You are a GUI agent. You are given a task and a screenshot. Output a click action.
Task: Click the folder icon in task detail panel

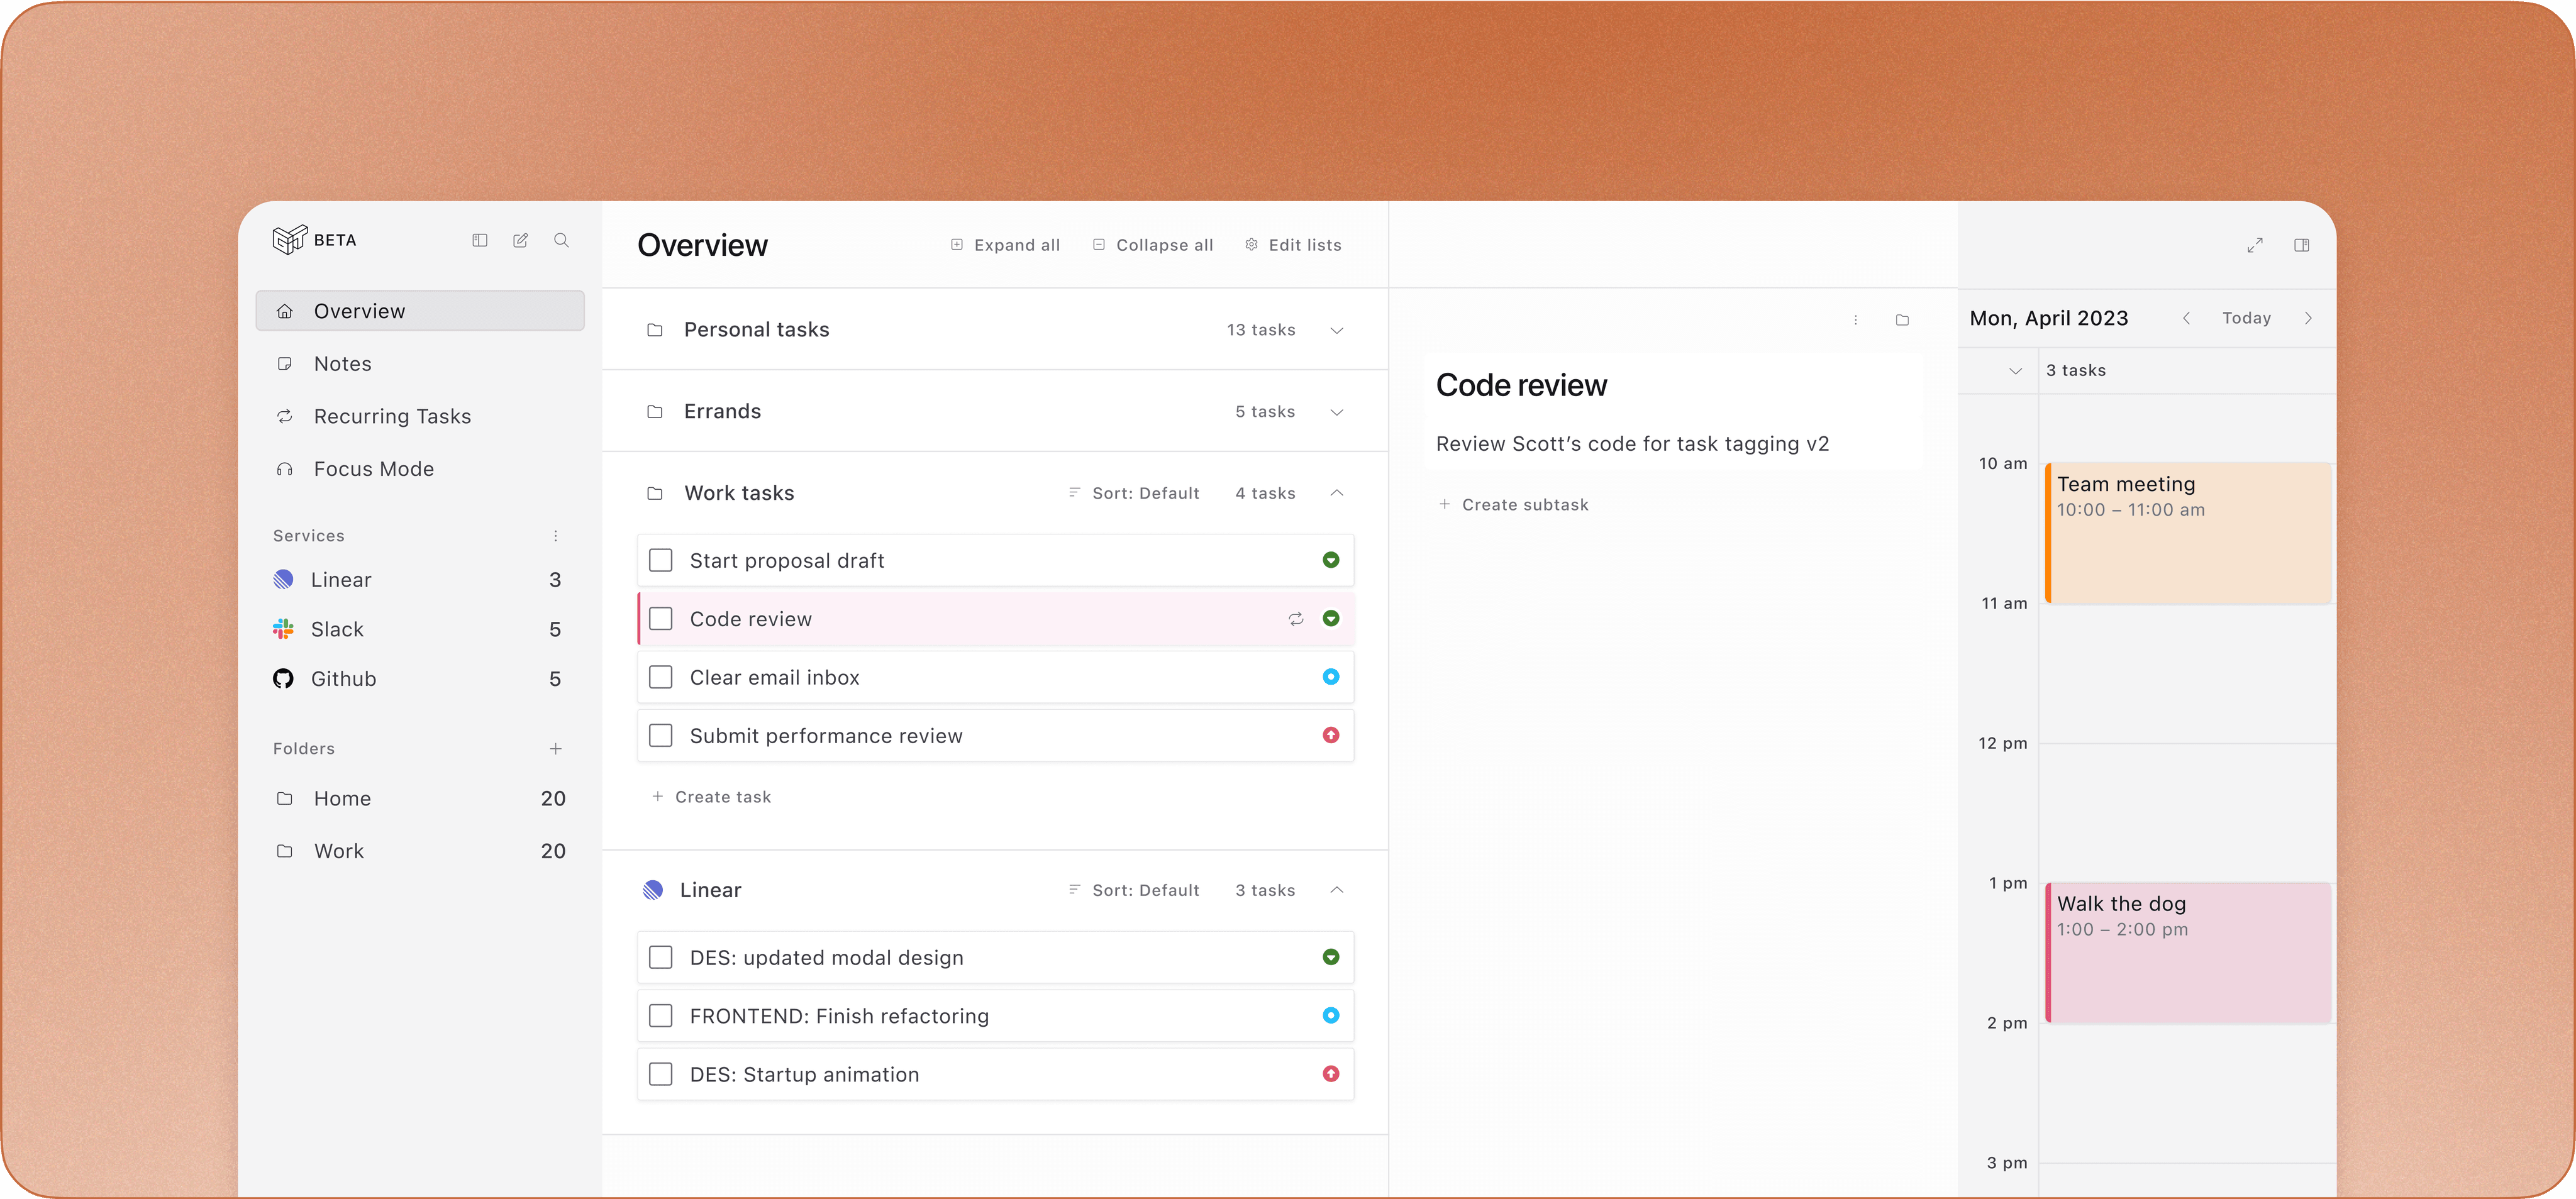tap(1902, 320)
